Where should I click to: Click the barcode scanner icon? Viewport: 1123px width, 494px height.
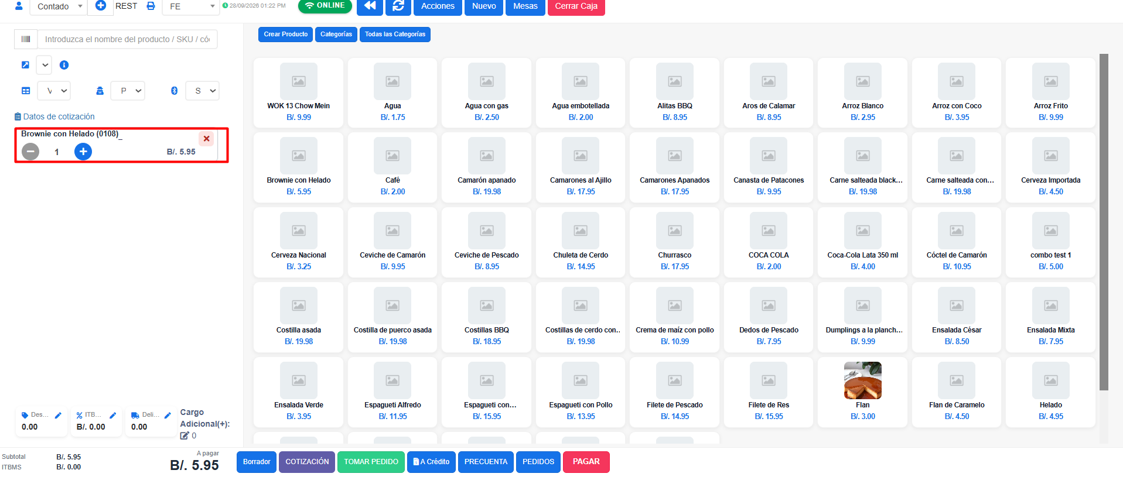coord(26,39)
